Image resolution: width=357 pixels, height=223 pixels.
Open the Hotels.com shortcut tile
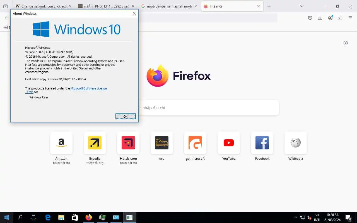point(128,143)
